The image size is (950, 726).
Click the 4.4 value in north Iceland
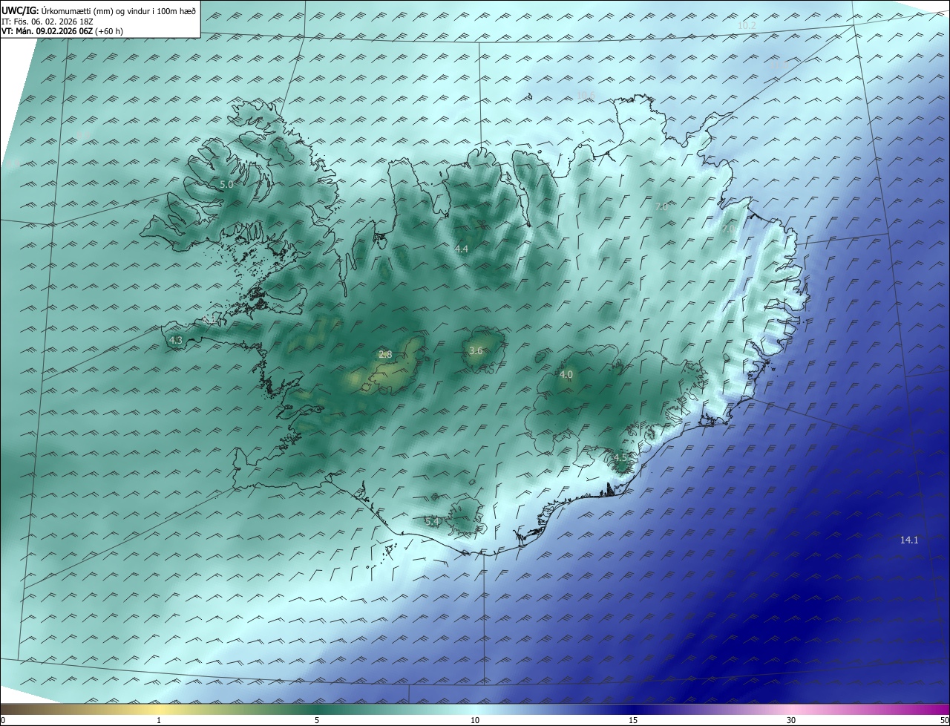(x=462, y=249)
